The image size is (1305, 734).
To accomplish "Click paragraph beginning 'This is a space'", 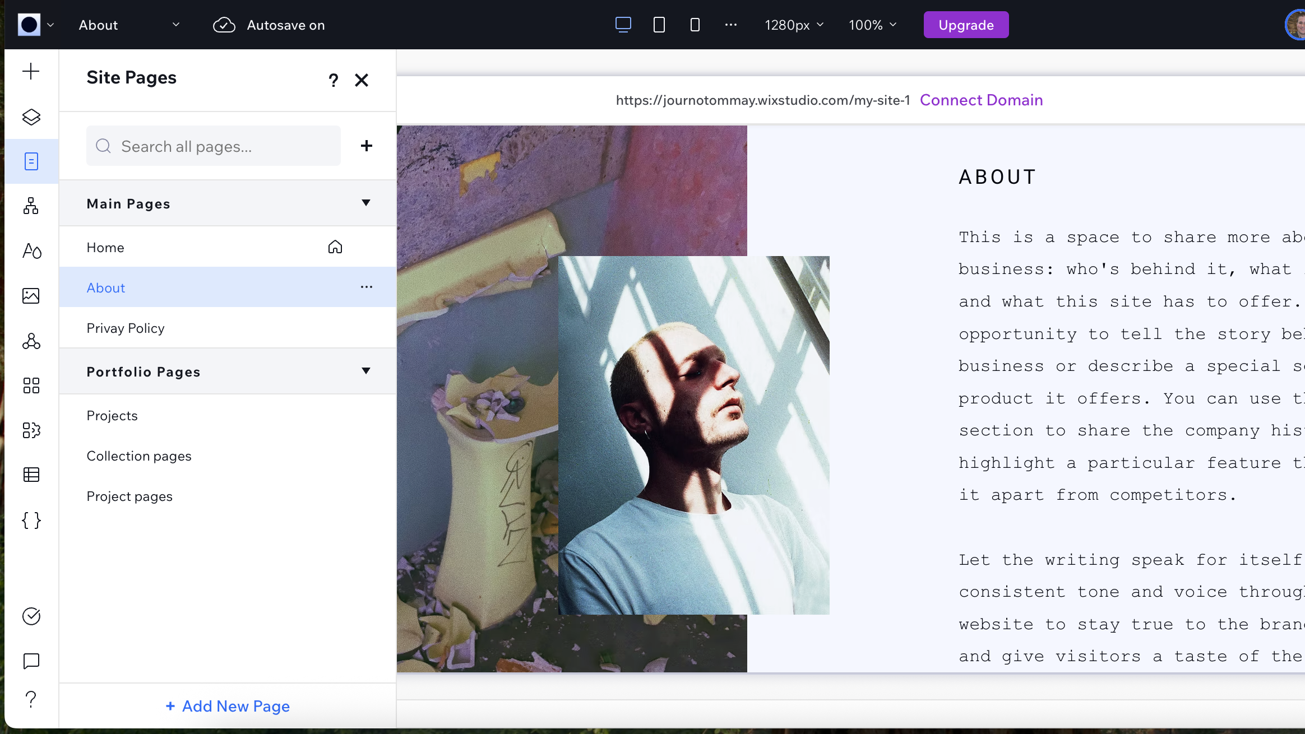I will (x=1131, y=366).
